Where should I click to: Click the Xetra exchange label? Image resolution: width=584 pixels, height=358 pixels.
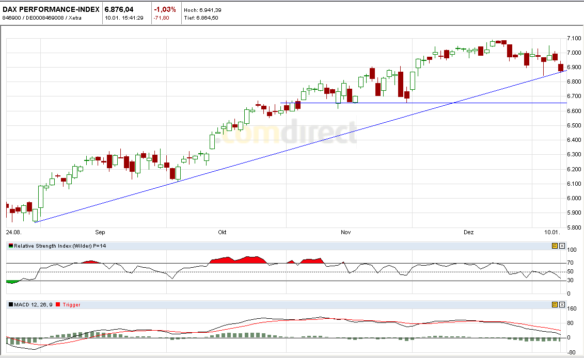tap(74, 17)
